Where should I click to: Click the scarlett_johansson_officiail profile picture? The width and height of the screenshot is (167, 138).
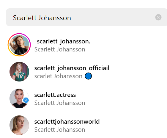[19, 72]
